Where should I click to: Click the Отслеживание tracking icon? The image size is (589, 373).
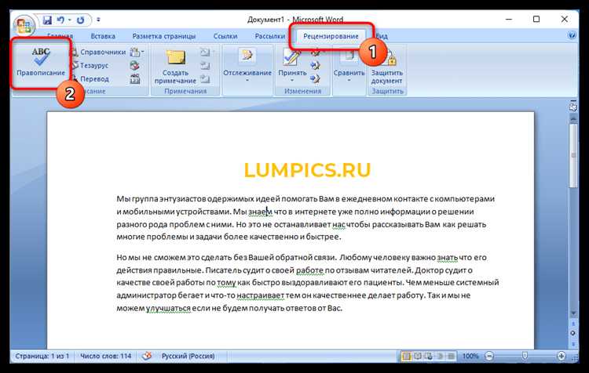click(x=247, y=56)
